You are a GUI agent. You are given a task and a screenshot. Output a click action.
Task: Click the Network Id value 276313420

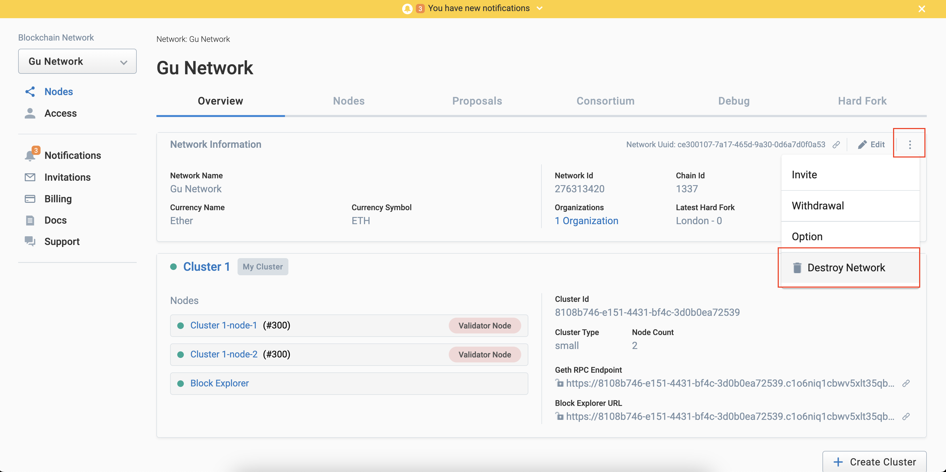tap(579, 189)
